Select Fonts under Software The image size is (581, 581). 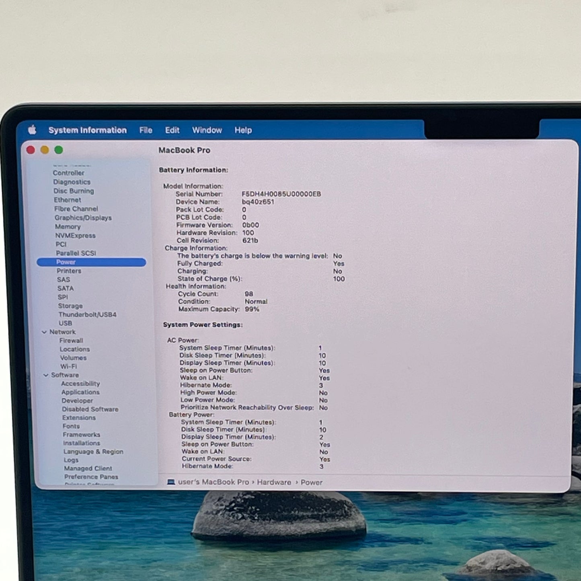click(x=71, y=426)
